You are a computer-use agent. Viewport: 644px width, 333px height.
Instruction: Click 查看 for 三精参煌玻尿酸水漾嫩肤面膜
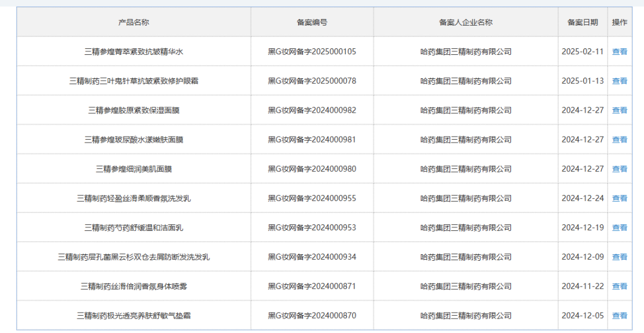pos(620,140)
